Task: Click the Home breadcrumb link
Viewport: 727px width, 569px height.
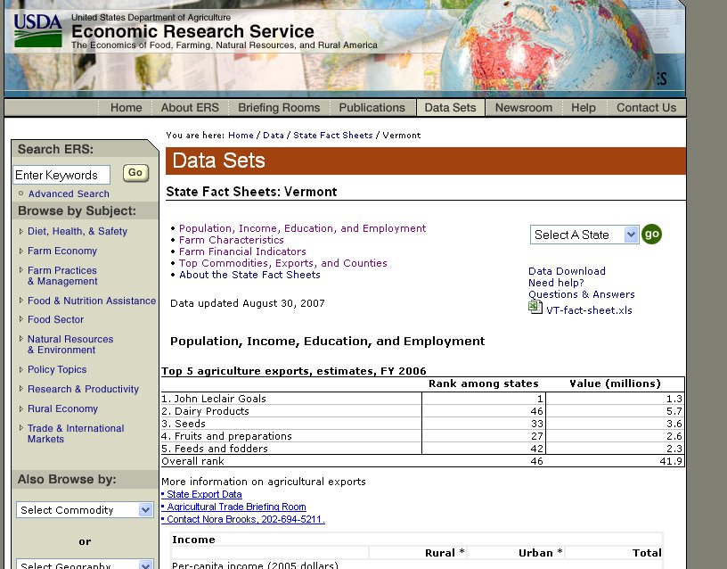Action: pyautogui.click(x=241, y=135)
